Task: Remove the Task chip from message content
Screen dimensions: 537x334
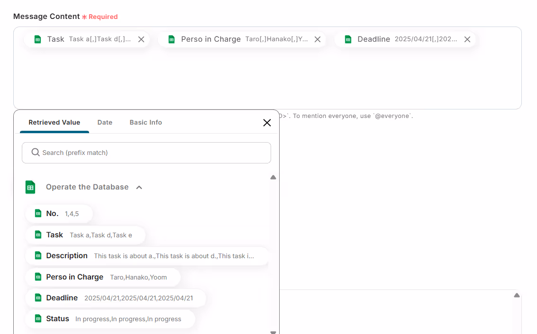Action: click(x=141, y=39)
